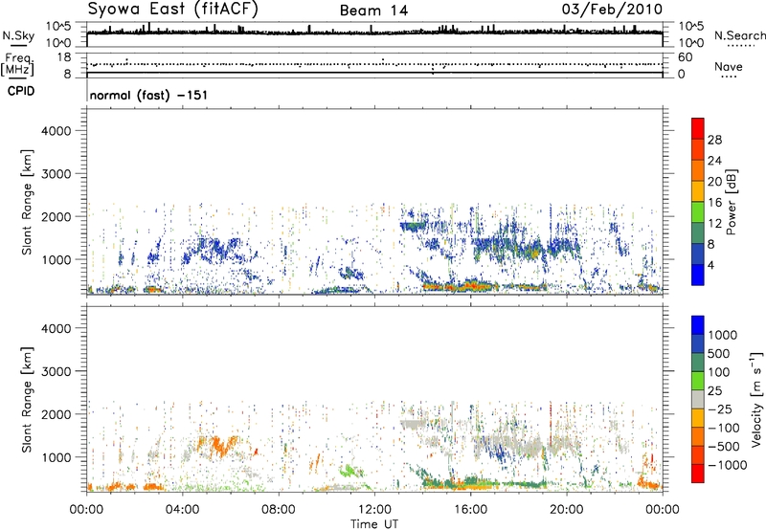Image resolution: width=766 pixels, height=530 pixels.
Task: Click the 'Power [dB]' colorbar title
Action: pyautogui.click(x=731, y=202)
